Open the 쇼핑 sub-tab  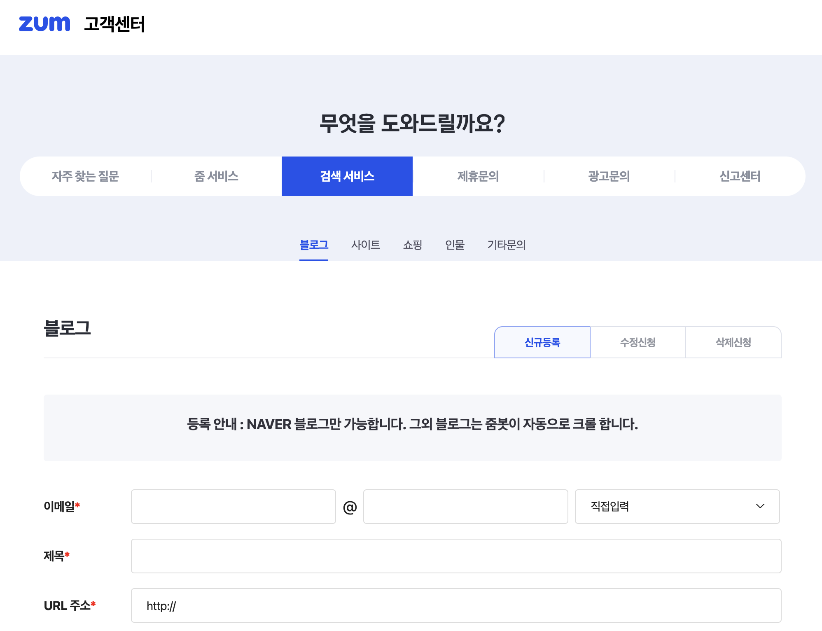pos(413,245)
